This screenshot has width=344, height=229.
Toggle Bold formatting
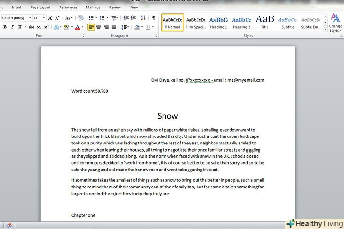pos(5,27)
